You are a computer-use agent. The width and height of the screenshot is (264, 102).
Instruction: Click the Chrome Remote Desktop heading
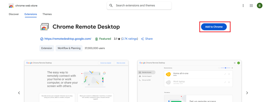click(x=86, y=27)
